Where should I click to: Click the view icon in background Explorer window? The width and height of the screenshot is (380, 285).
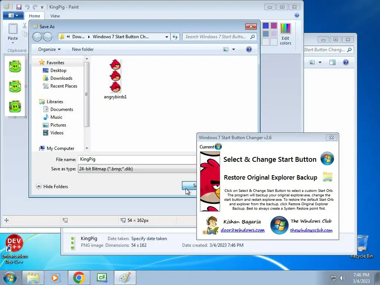click(x=312, y=62)
